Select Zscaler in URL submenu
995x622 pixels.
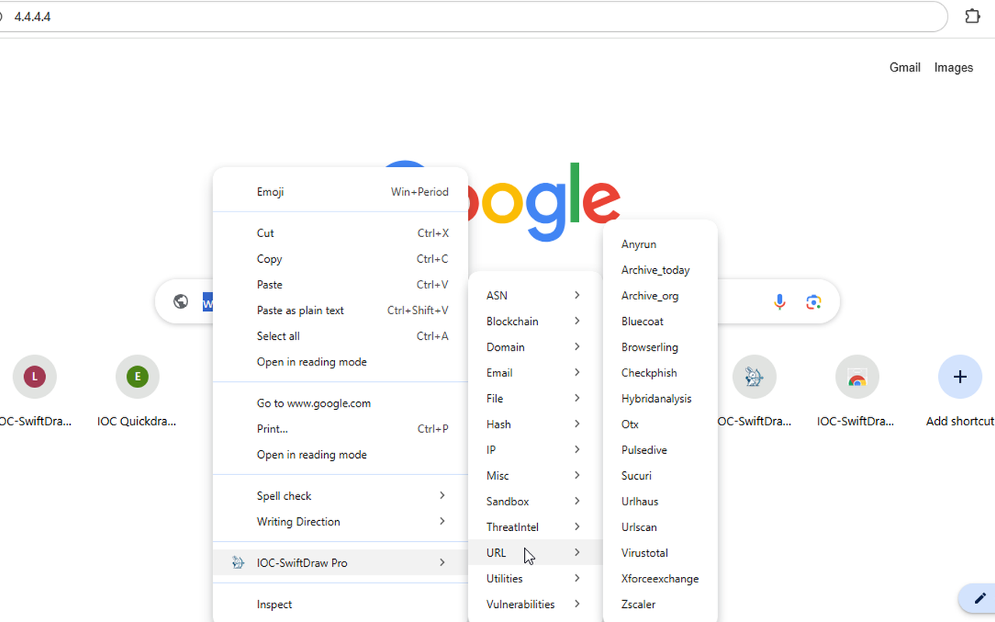[x=660, y=604]
